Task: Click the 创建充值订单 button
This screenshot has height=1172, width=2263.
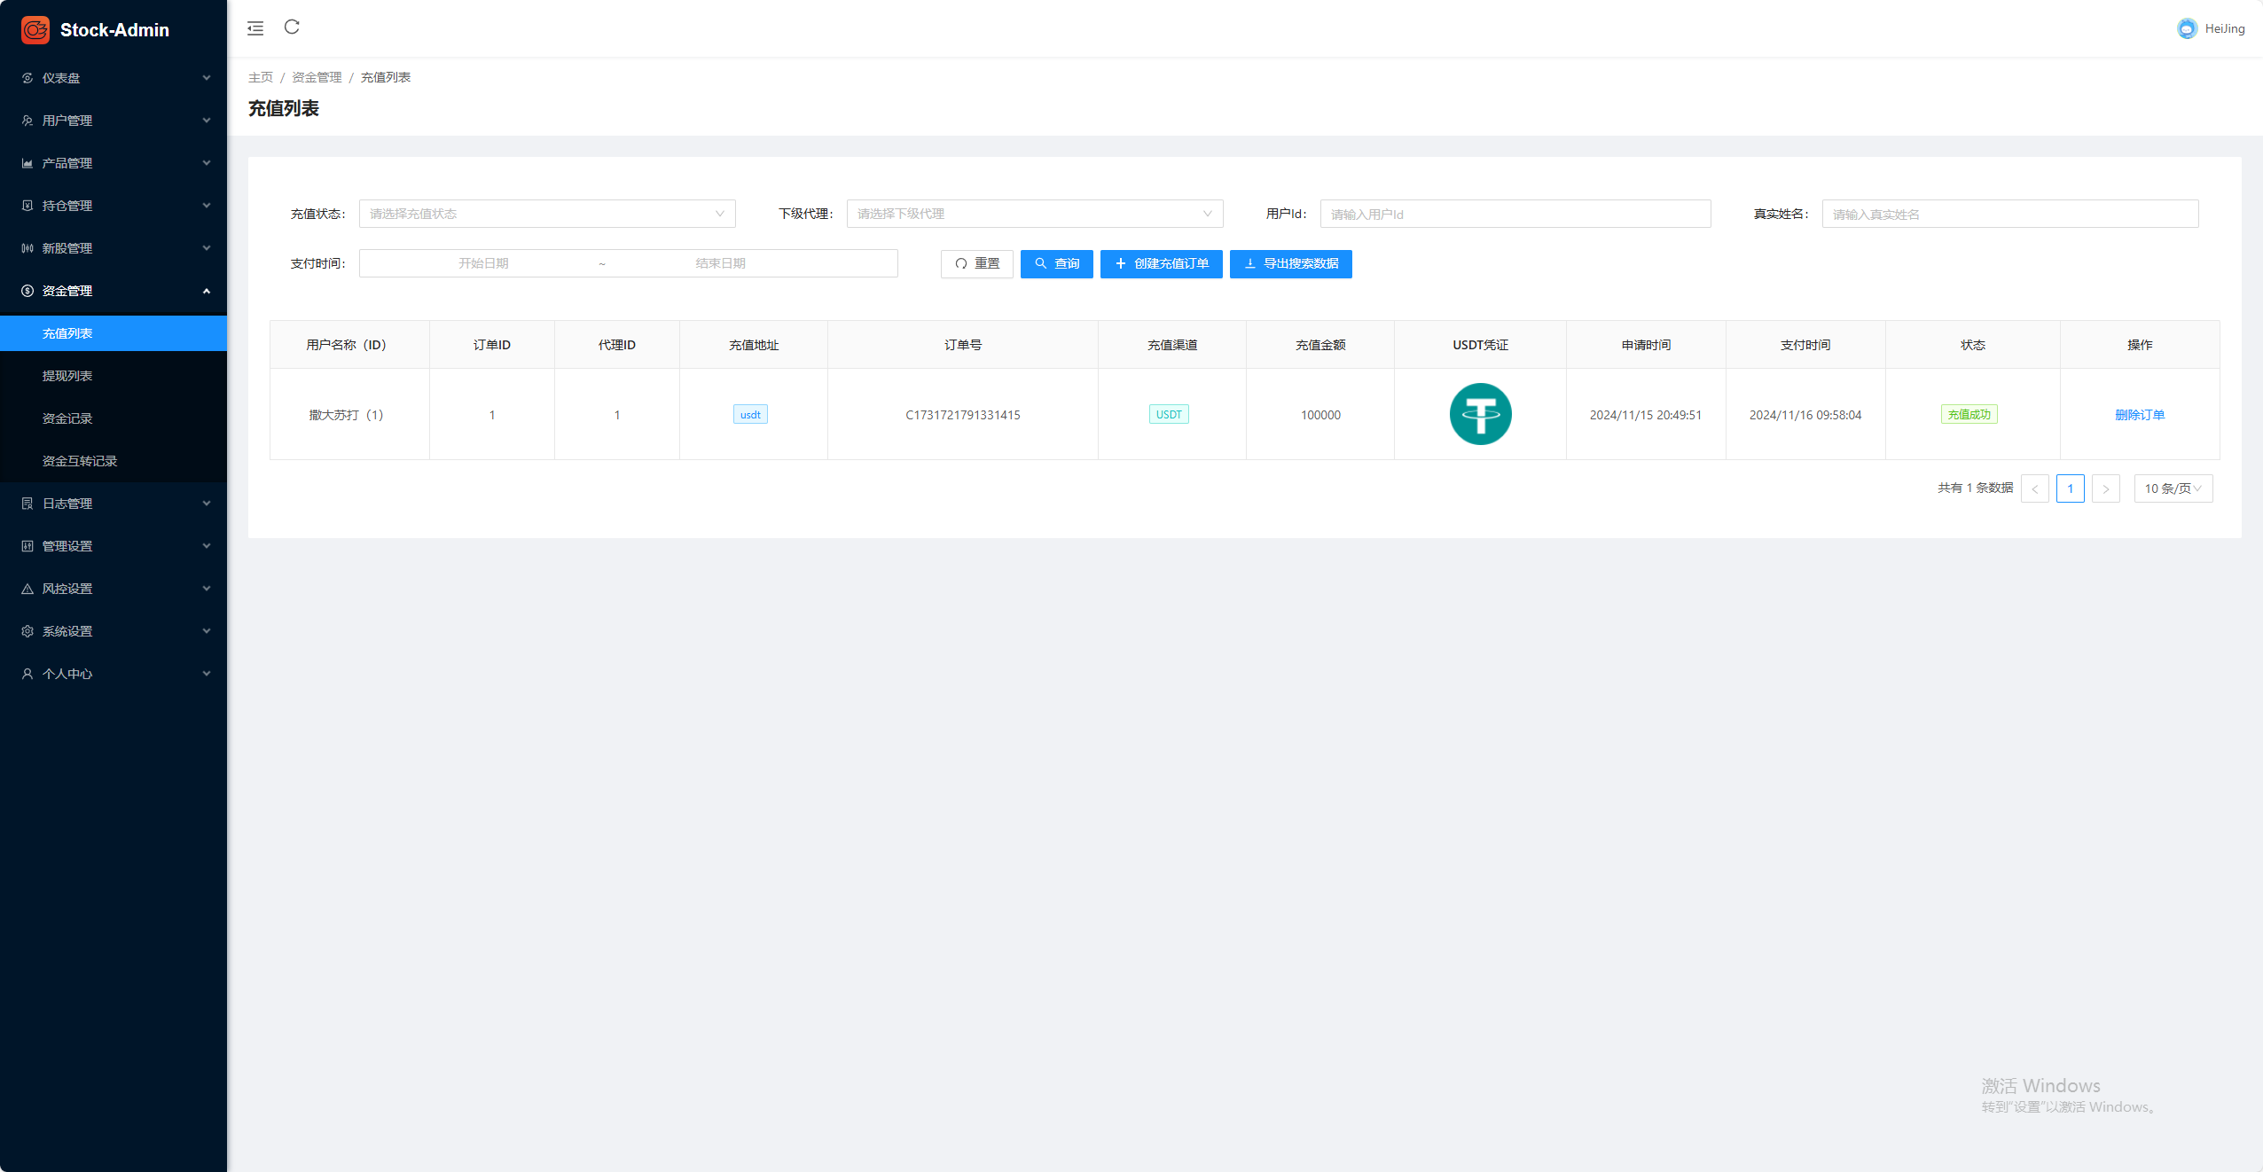Action: [1161, 263]
